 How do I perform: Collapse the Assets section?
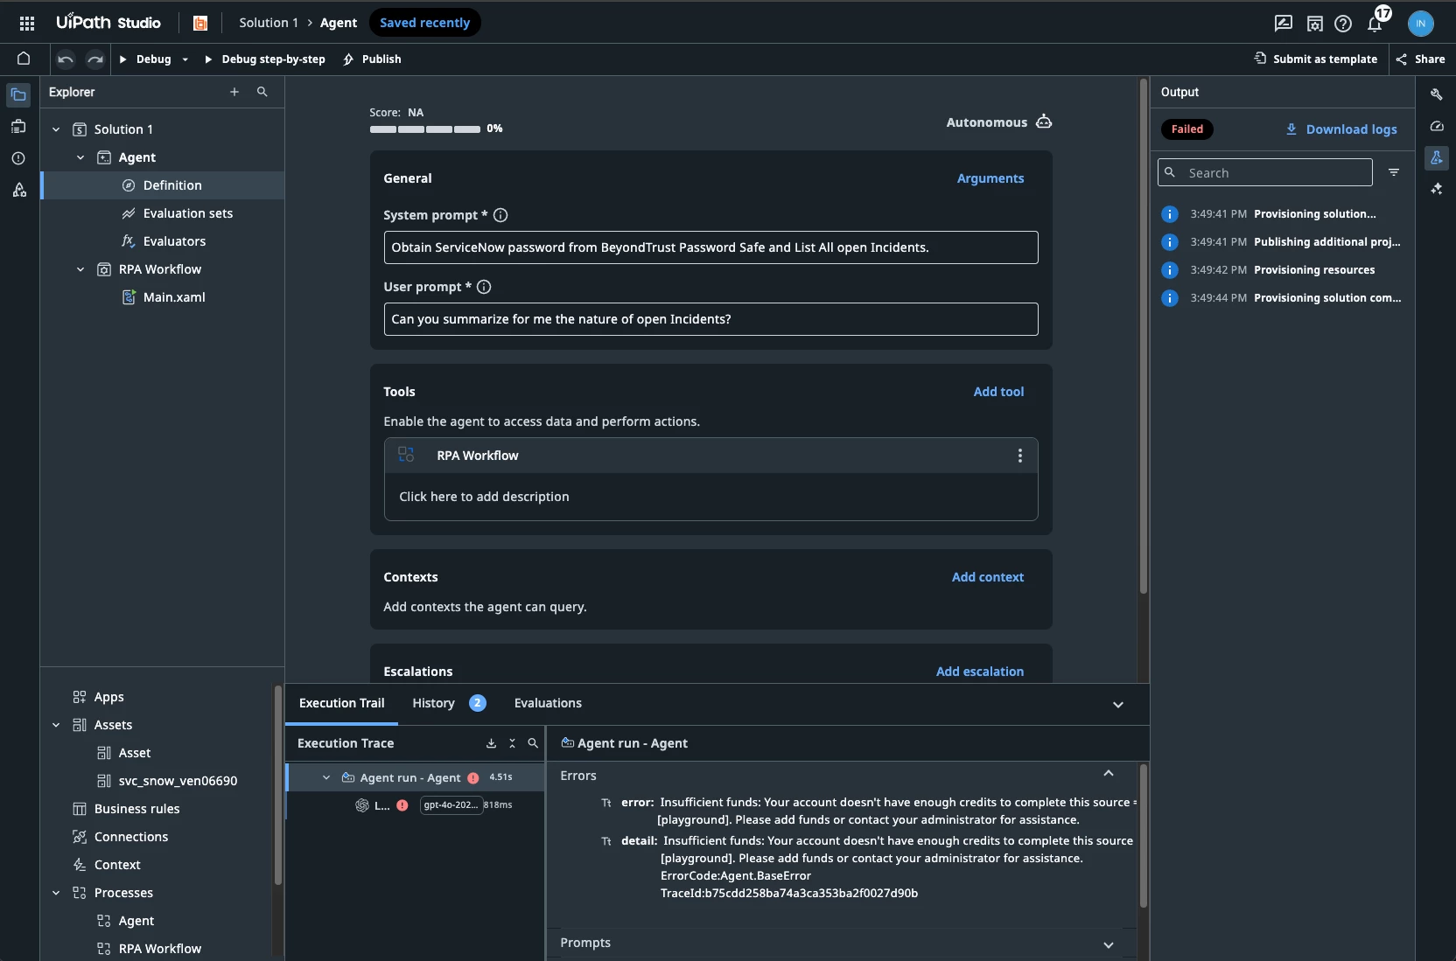[x=56, y=725]
